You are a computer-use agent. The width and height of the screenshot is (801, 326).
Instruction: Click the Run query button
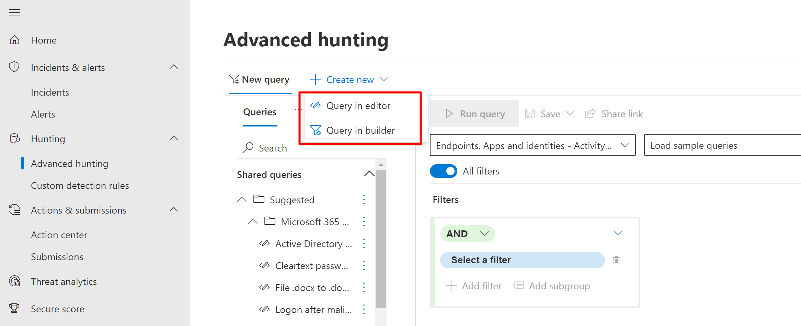(474, 113)
